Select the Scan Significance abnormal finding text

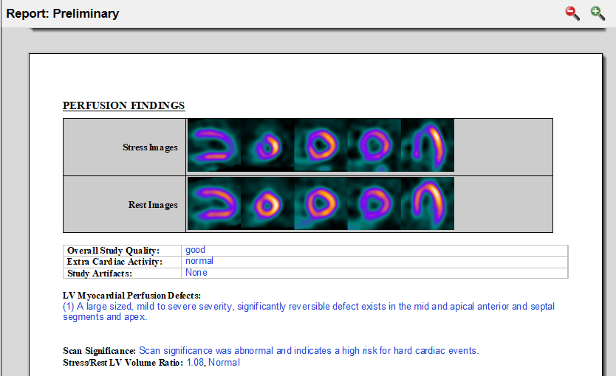[x=309, y=351]
